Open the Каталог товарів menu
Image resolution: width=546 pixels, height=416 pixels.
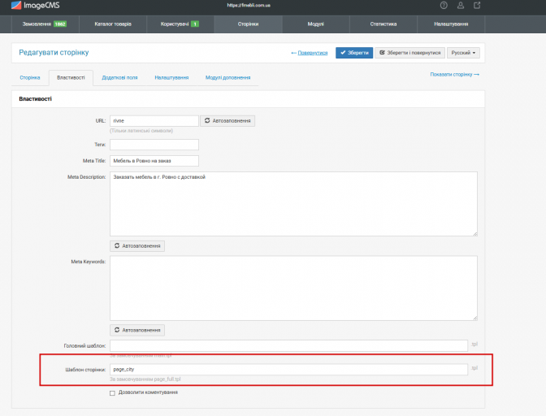click(x=113, y=24)
